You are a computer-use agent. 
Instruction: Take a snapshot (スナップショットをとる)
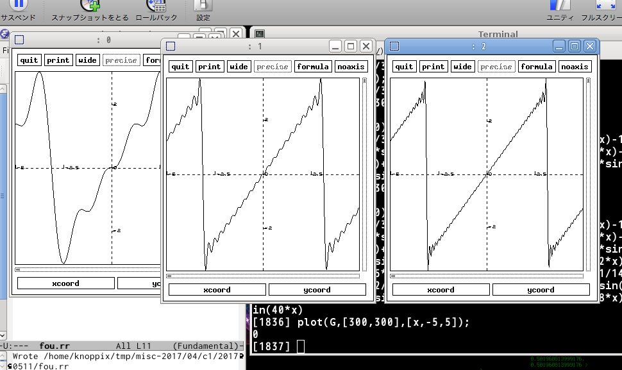click(x=90, y=4)
